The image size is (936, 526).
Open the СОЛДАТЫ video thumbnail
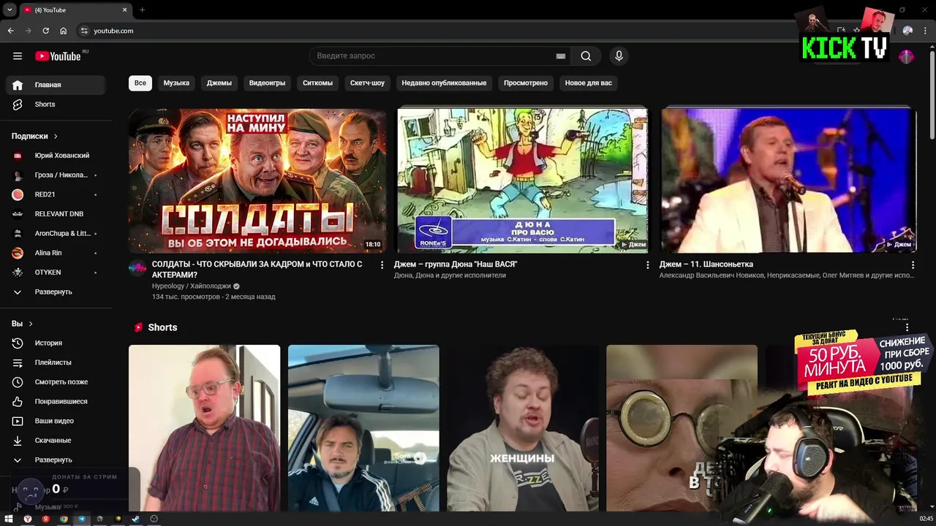click(x=257, y=180)
